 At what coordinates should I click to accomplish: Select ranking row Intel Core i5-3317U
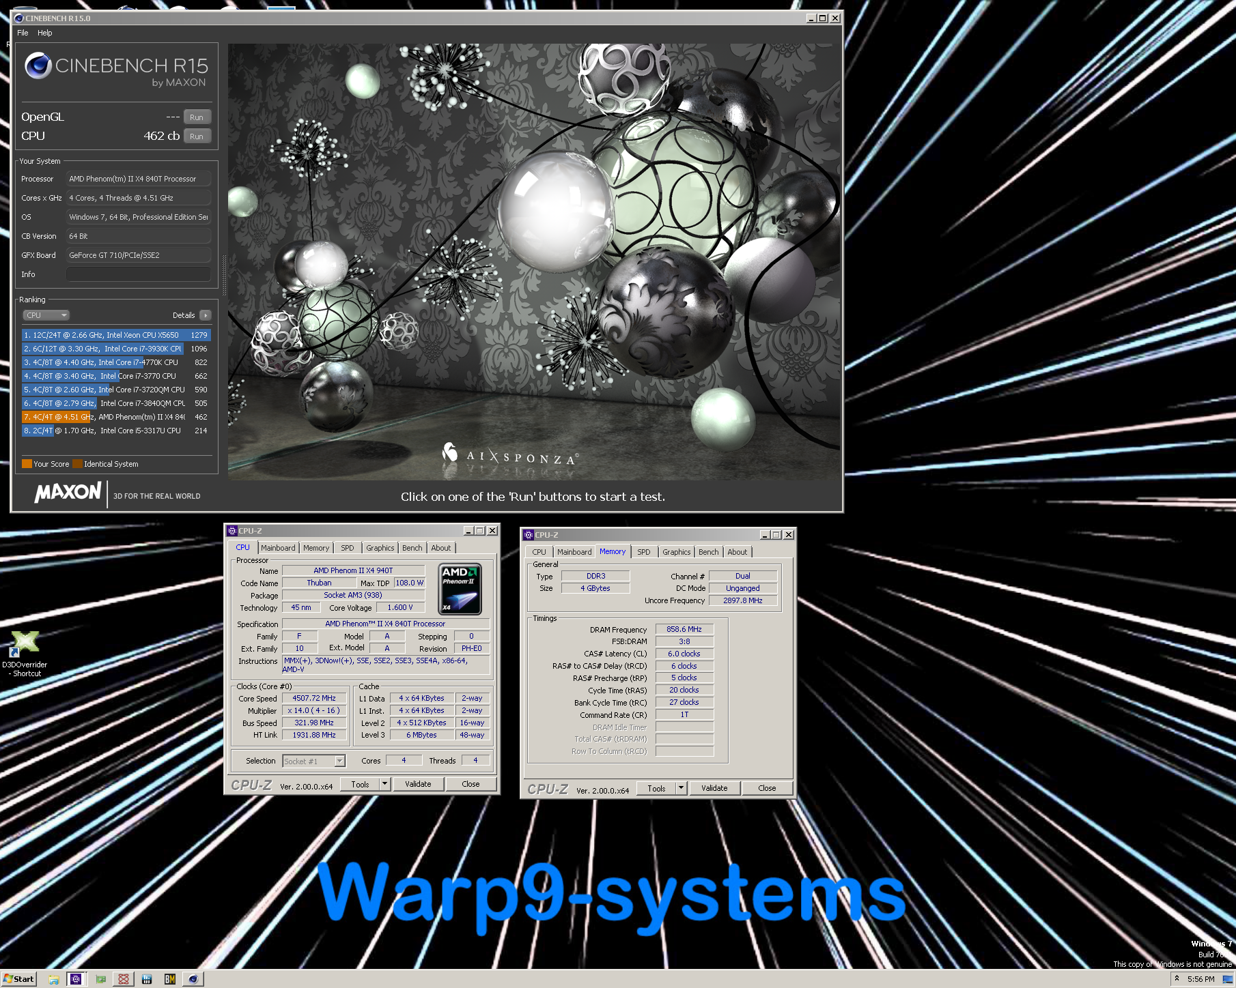point(116,431)
